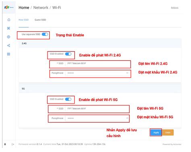Switch to the Guest SSID tab
This screenshot has width=191, height=152.
pos(40,20)
